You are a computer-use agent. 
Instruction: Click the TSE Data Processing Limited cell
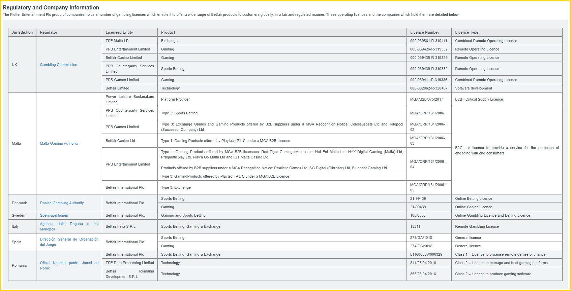click(x=130, y=263)
